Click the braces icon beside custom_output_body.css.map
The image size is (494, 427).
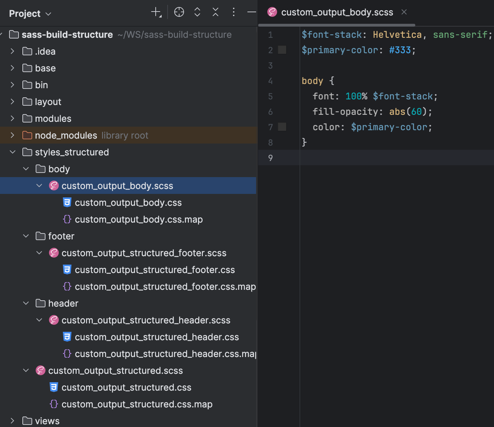click(x=67, y=219)
